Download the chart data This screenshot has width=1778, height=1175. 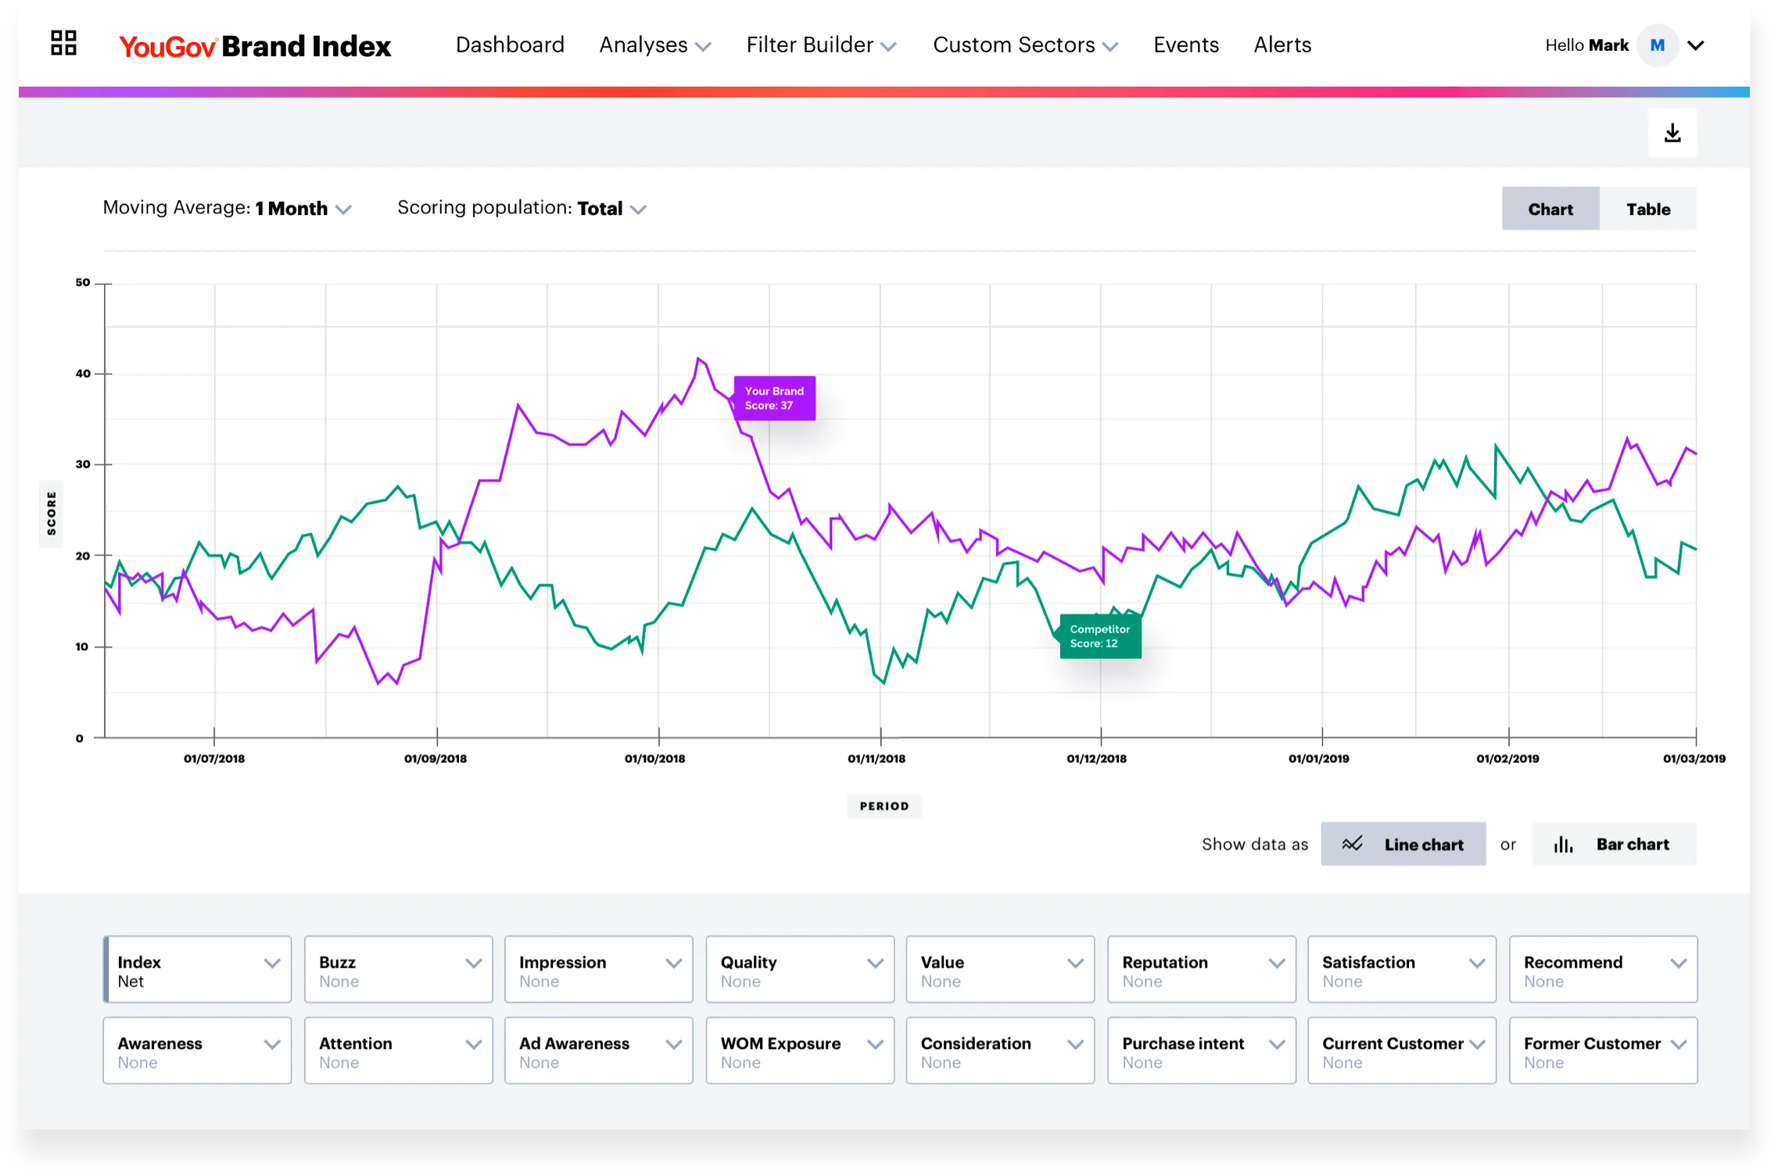1673,132
